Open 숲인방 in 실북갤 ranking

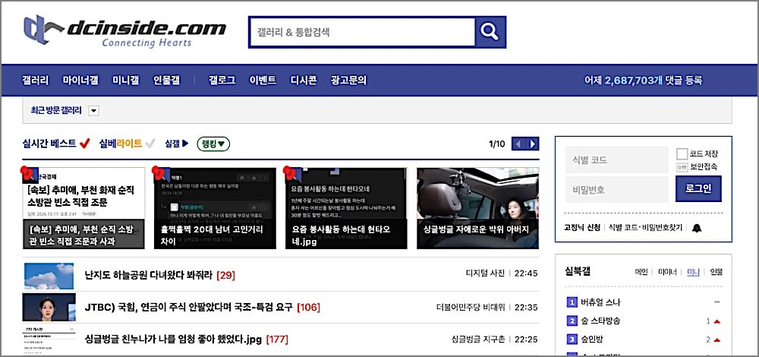[x=593, y=339]
